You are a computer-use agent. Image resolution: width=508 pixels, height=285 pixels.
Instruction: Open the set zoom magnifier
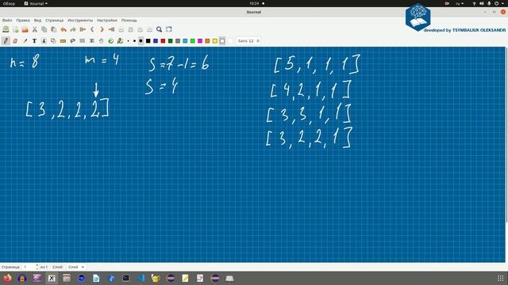(x=159, y=29)
